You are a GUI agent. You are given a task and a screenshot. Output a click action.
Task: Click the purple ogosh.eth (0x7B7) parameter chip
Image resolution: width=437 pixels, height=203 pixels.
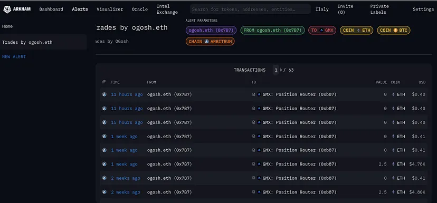211,30
